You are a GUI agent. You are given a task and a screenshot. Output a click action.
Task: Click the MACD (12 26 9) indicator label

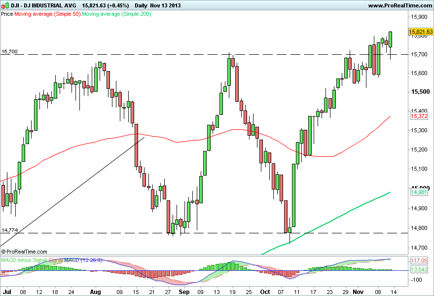click(x=83, y=260)
